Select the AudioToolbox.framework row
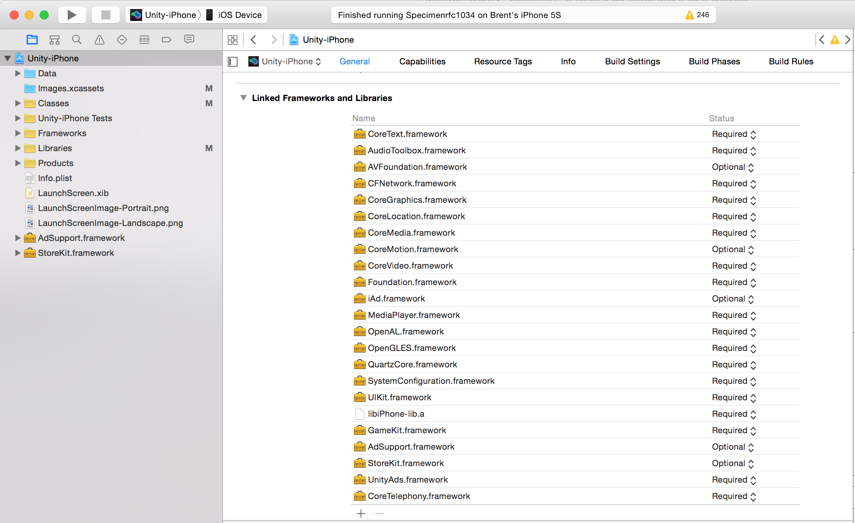The height and width of the screenshot is (523, 855). (575, 150)
